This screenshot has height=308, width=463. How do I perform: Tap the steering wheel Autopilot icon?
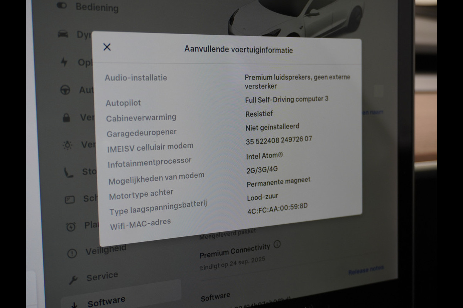click(65, 90)
